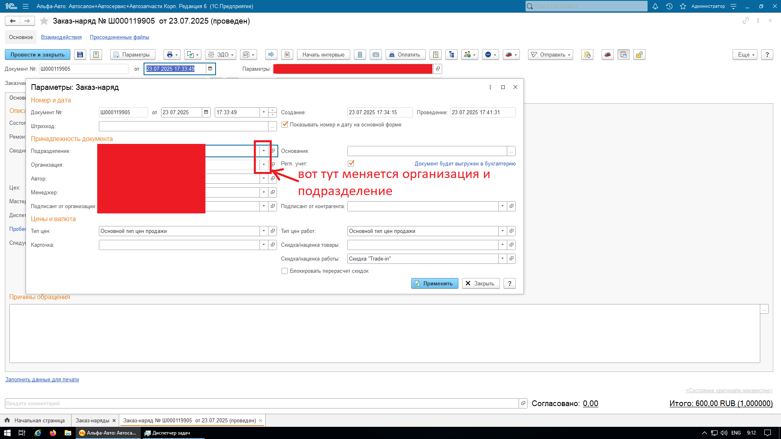Viewport: 781px width, 439px height.
Task: Click the highlighted print-form icon in toolbar
Action: [624, 54]
